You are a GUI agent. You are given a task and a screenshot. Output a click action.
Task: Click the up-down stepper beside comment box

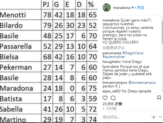click(x=154, y=117)
